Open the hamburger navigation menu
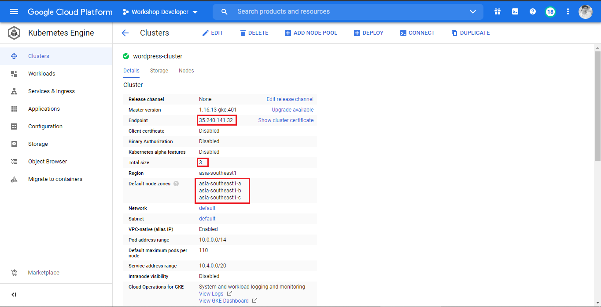The image size is (601, 307). 14,11
